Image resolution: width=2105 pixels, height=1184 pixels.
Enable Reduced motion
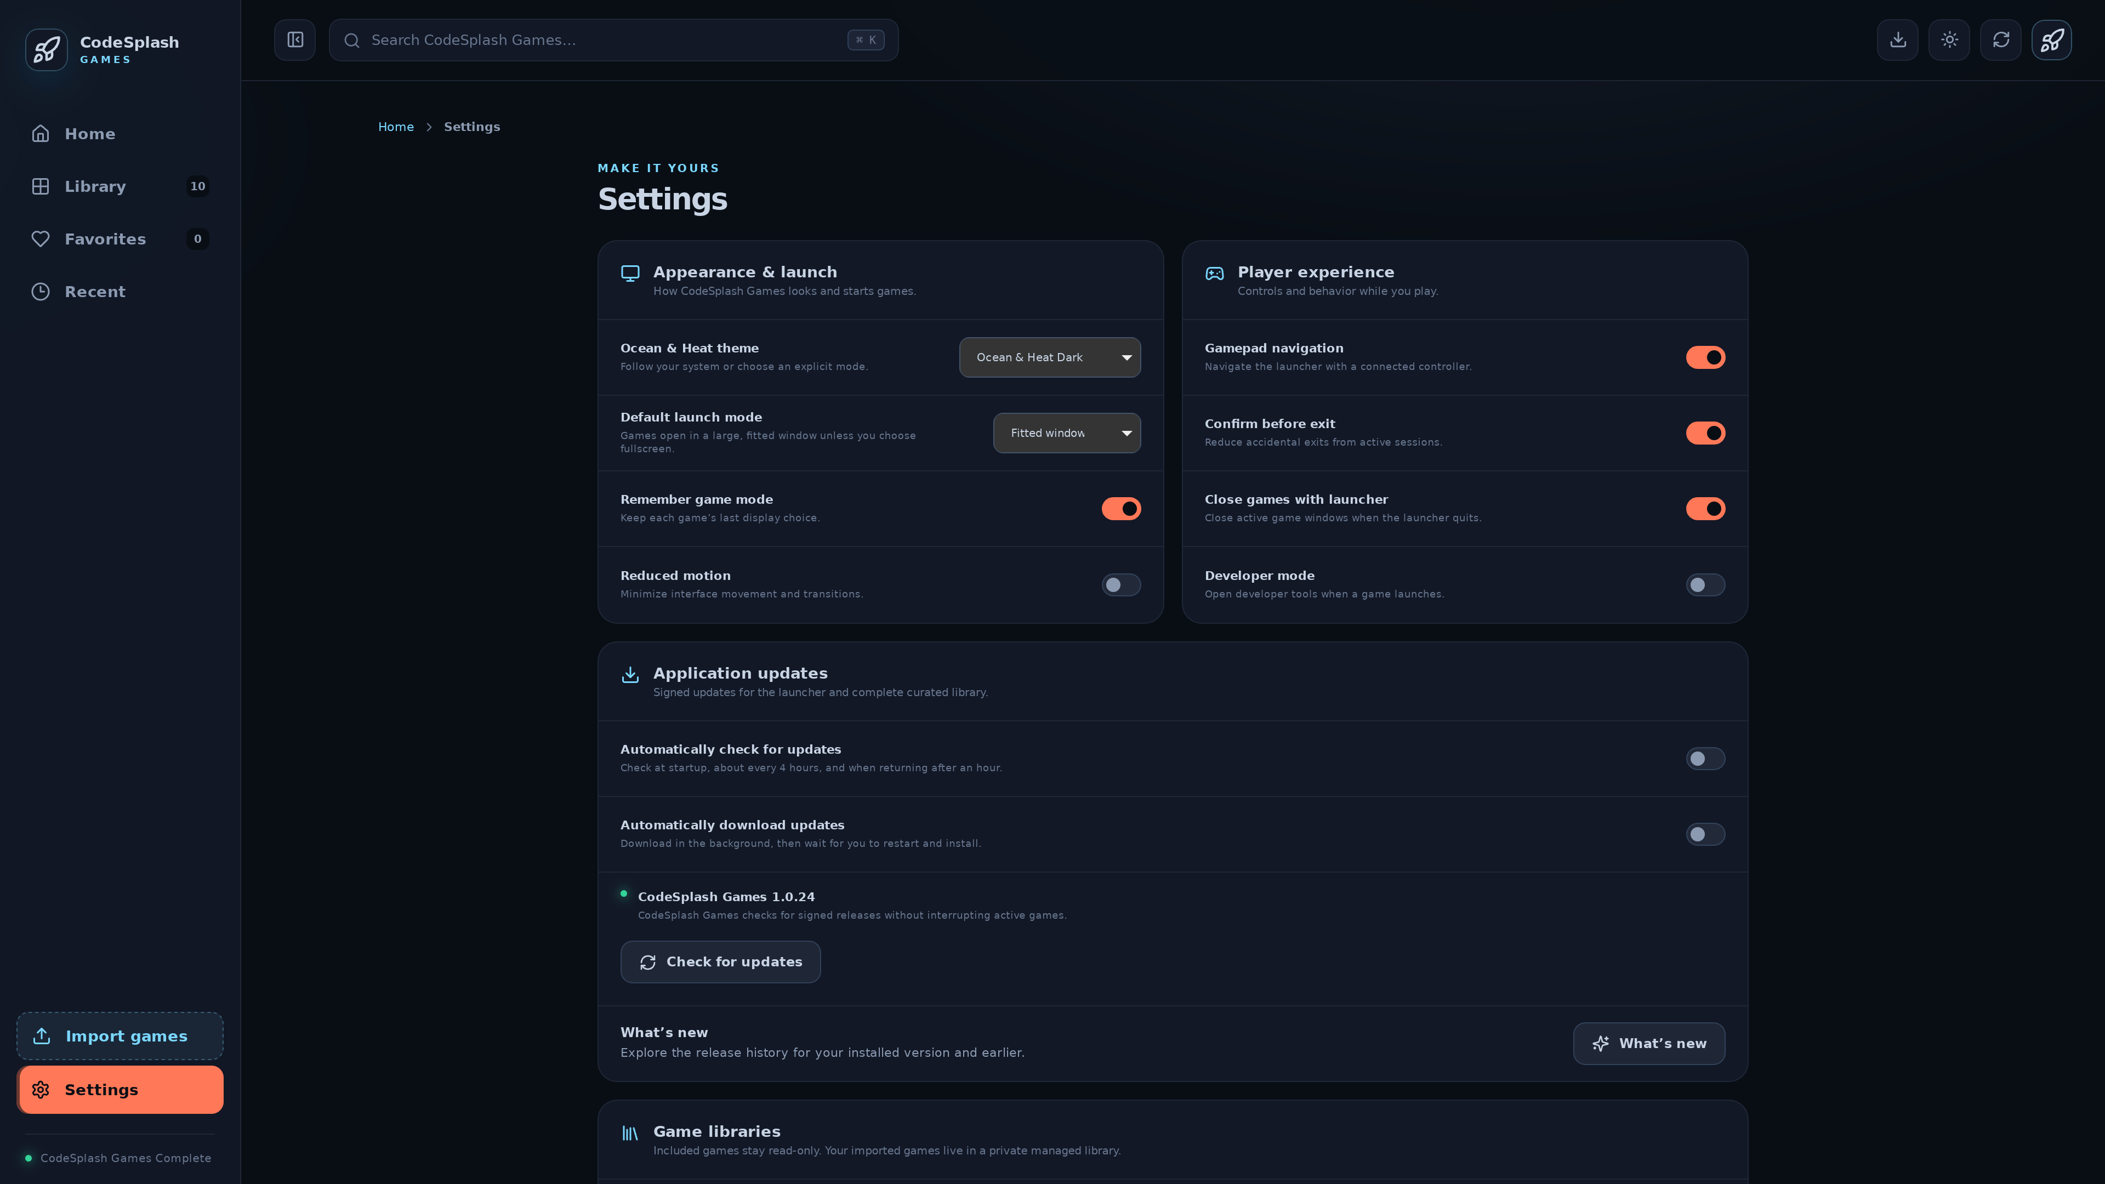pyautogui.click(x=1121, y=585)
